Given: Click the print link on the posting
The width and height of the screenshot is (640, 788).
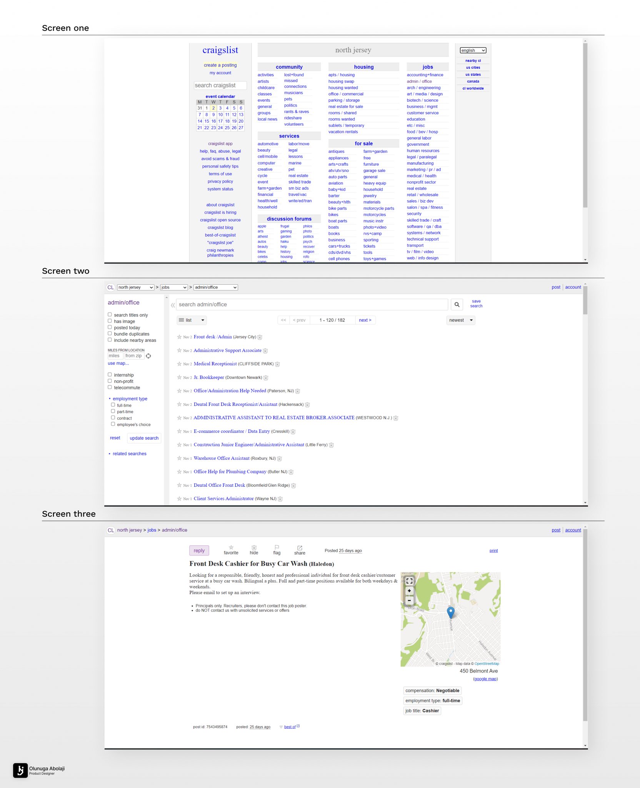Looking at the screenshot, I should [493, 551].
